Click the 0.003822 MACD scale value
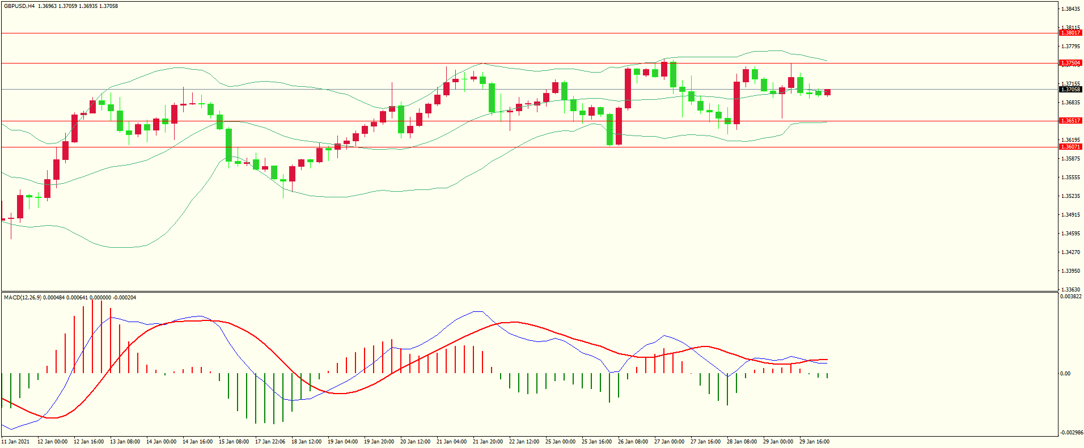The height and width of the screenshot is (448, 1084). pos(1071,297)
